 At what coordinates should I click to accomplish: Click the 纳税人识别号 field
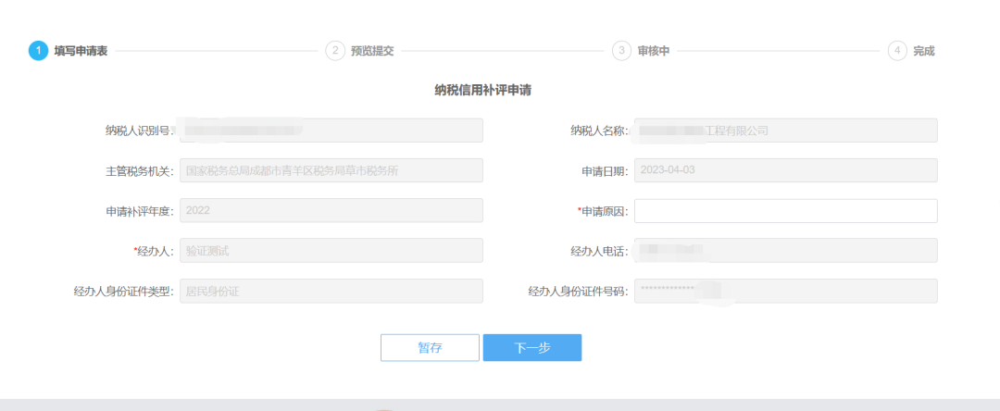pos(331,131)
